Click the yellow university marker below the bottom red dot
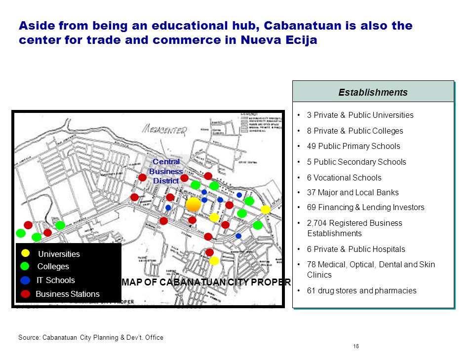474x355 pixels. tap(214, 260)
